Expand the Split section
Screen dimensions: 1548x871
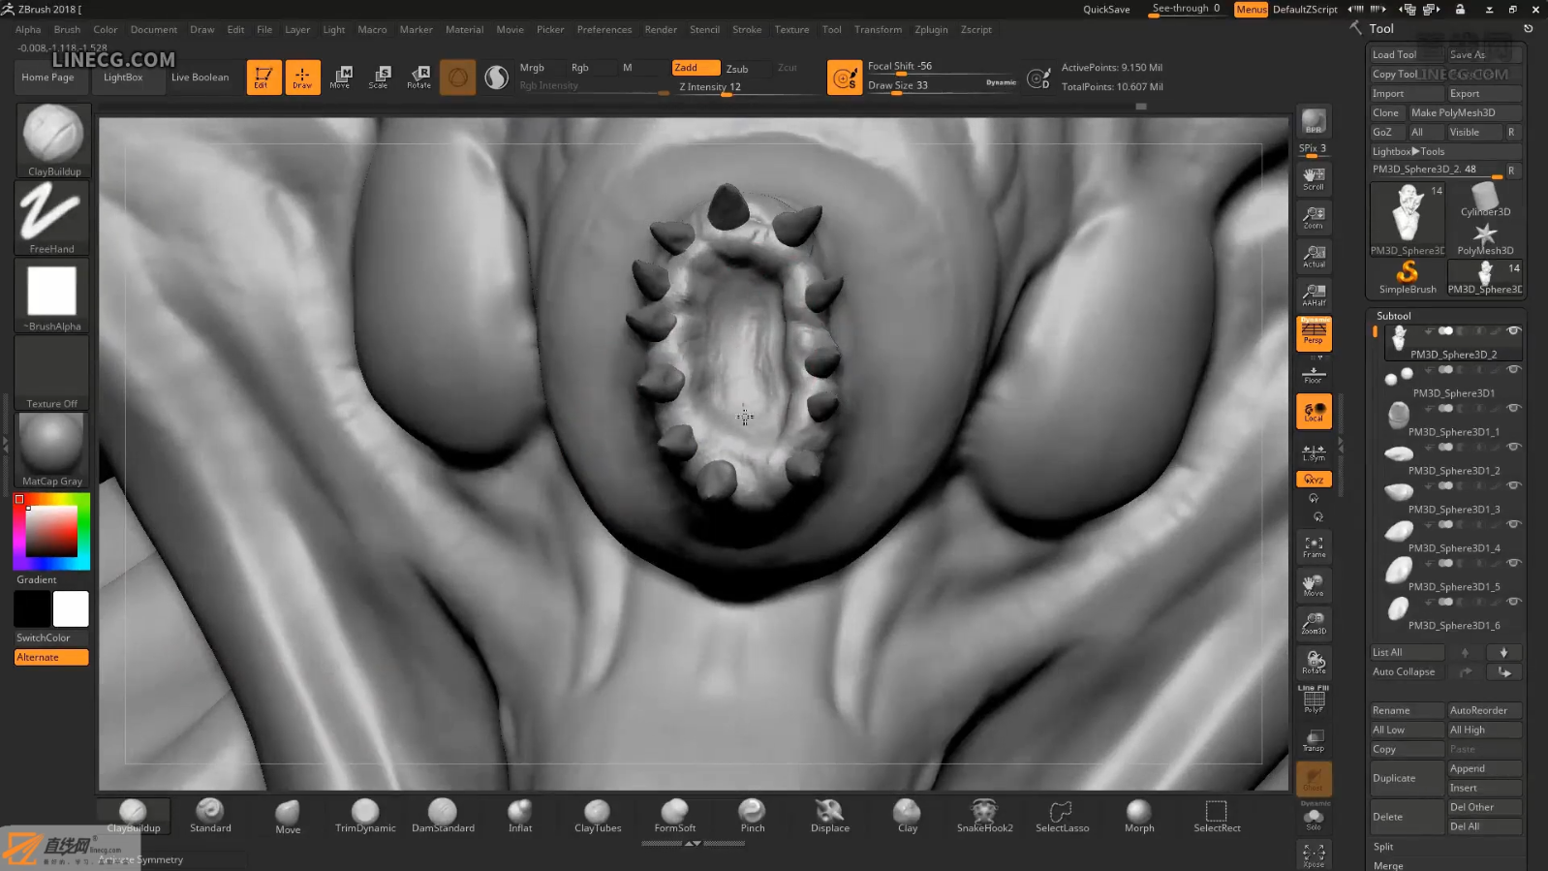[1382, 847]
